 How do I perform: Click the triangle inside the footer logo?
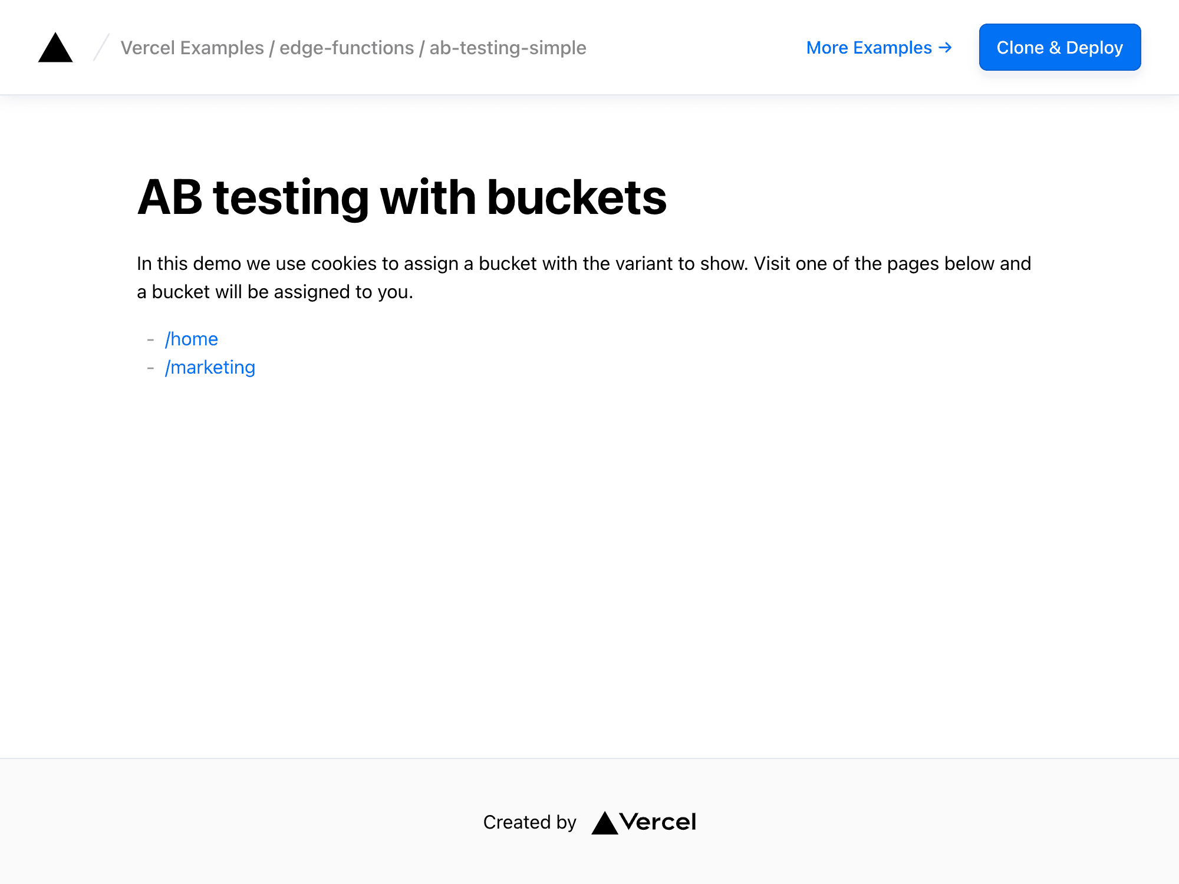tap(605, 822)
